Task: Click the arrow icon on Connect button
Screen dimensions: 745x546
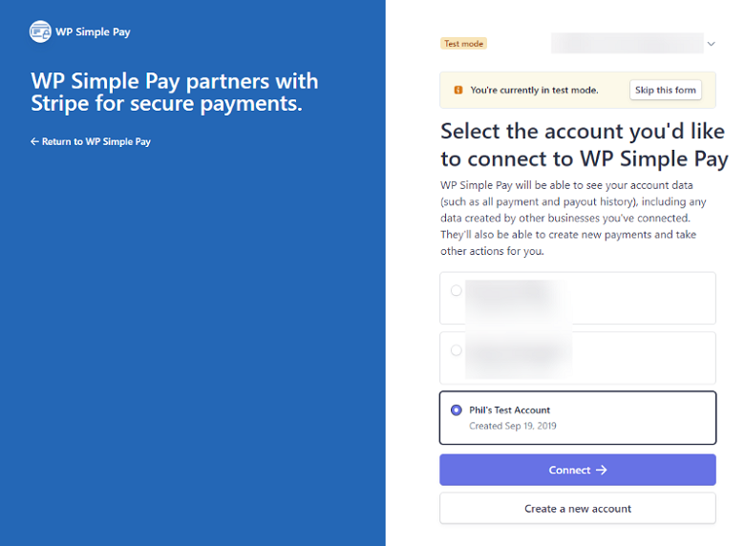Action: [x=602, y=470]
